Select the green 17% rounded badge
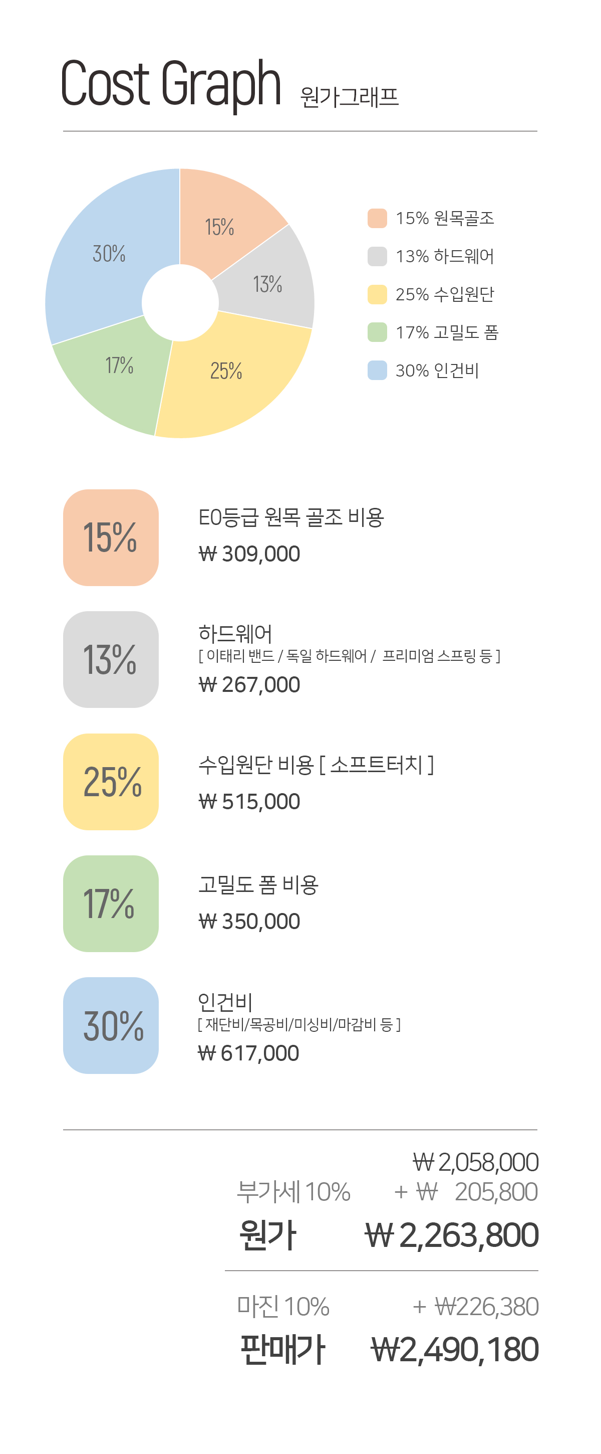 pos(111,903)
